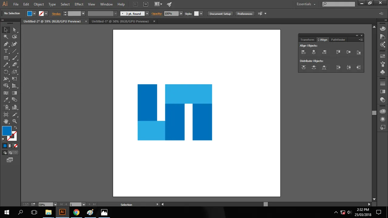Select the Gradient tool
Image resolution: width=388 pixels, height=218 pixels.
(x=15, y=93)
